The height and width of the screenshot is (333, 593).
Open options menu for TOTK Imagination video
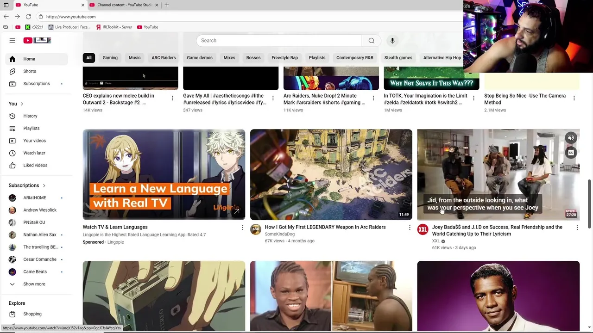tap(473, 98)
